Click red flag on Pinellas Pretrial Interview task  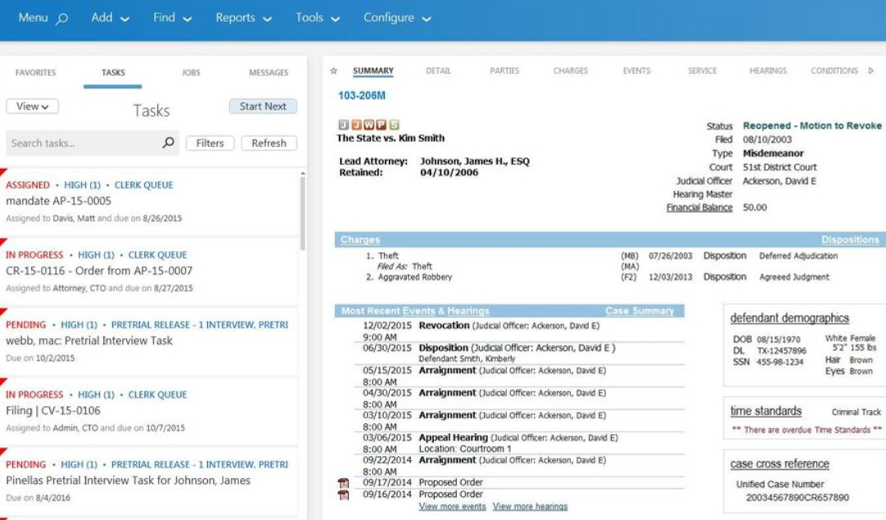pyautogui.click(x=2, y=451)
